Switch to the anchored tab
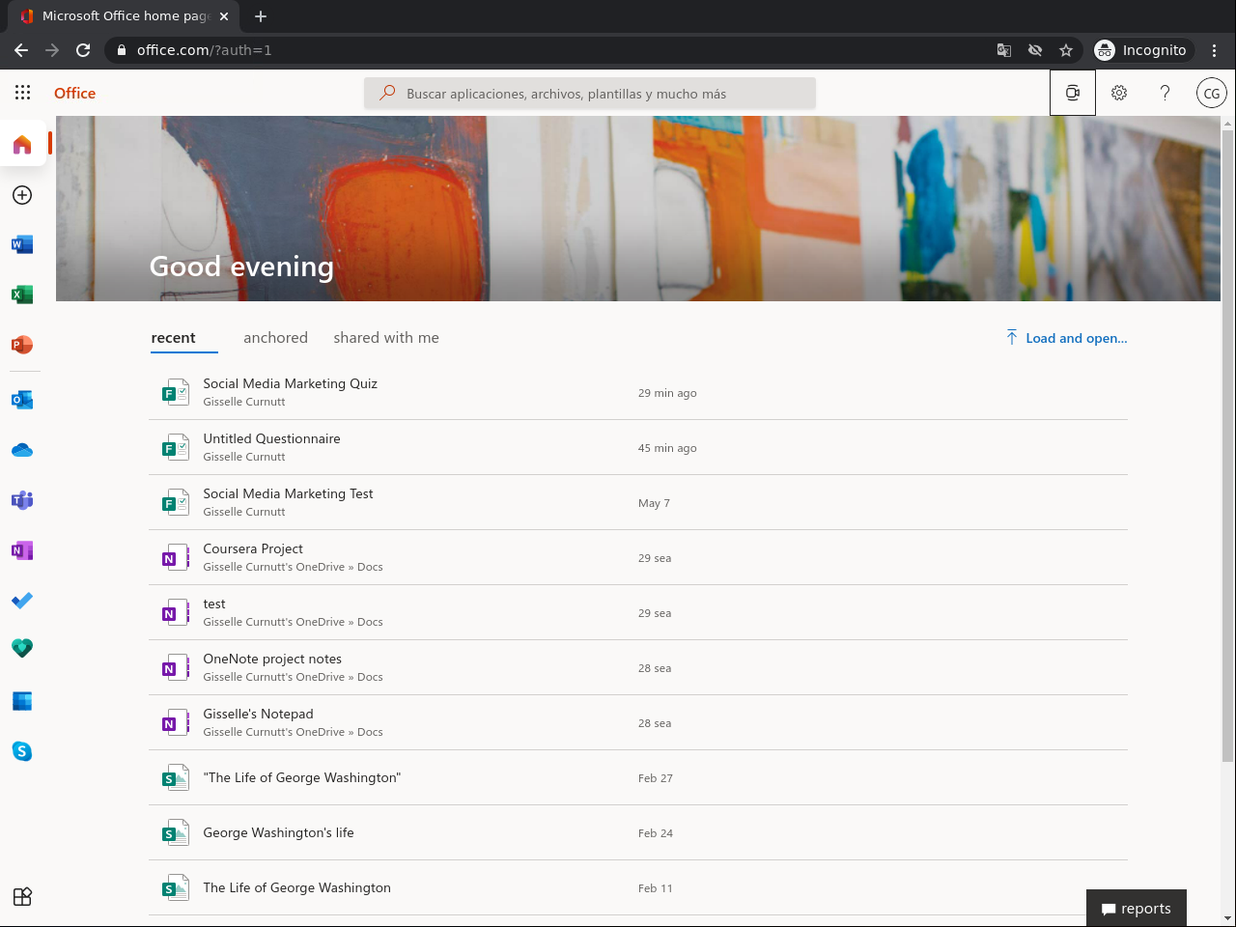This screenshot has height=927, width=1236. point(275,338)
